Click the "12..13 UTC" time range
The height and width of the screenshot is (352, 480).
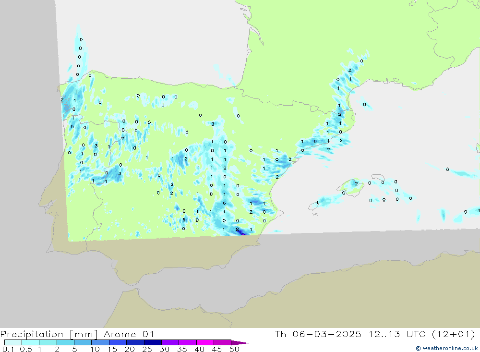click(x=397, y=334)
